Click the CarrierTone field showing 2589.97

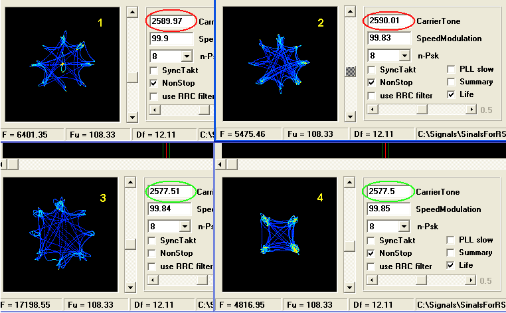tap(171, 21)
